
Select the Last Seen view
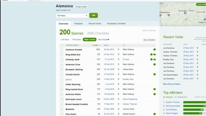click(65, 40)
